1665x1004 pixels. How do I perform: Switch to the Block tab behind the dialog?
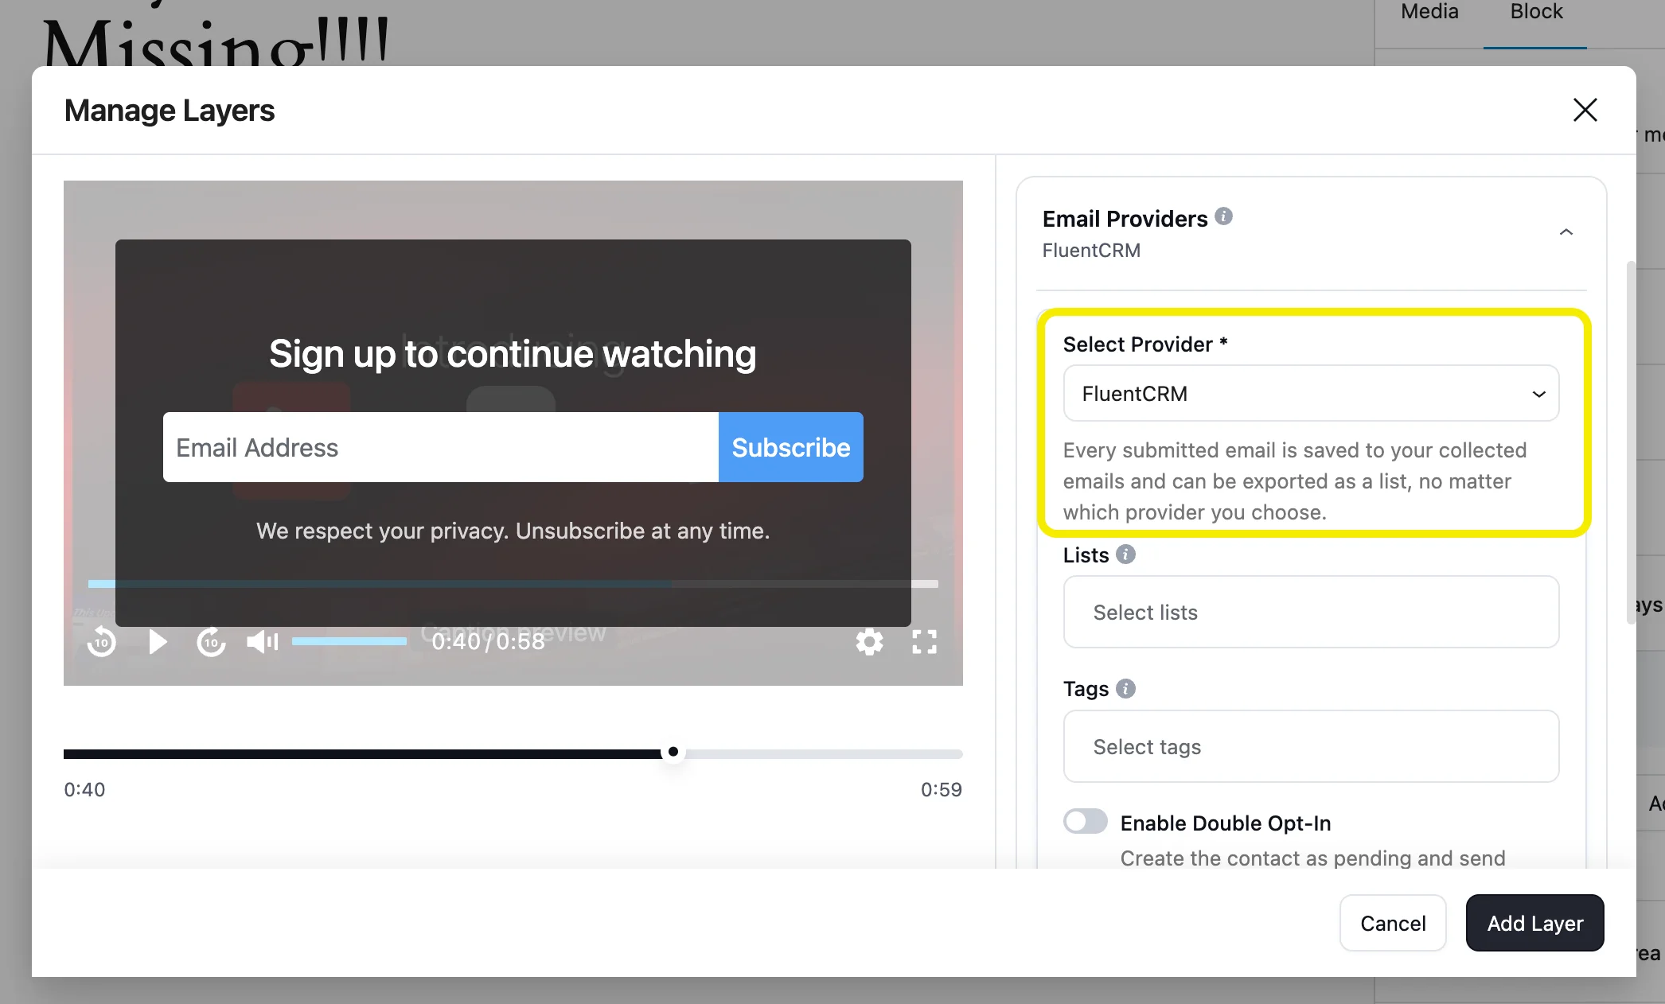click(1536, 12)
